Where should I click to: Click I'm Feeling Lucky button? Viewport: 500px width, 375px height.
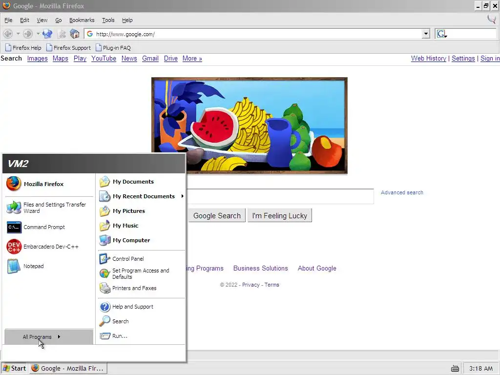[x=280, y=215]
